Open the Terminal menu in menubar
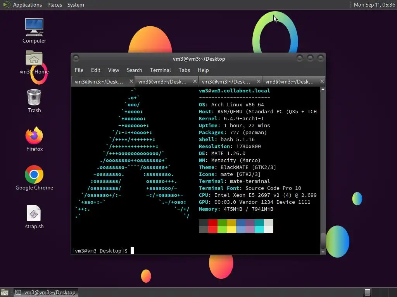This screenshot has height=297, width=397. (x=160, y=70)
